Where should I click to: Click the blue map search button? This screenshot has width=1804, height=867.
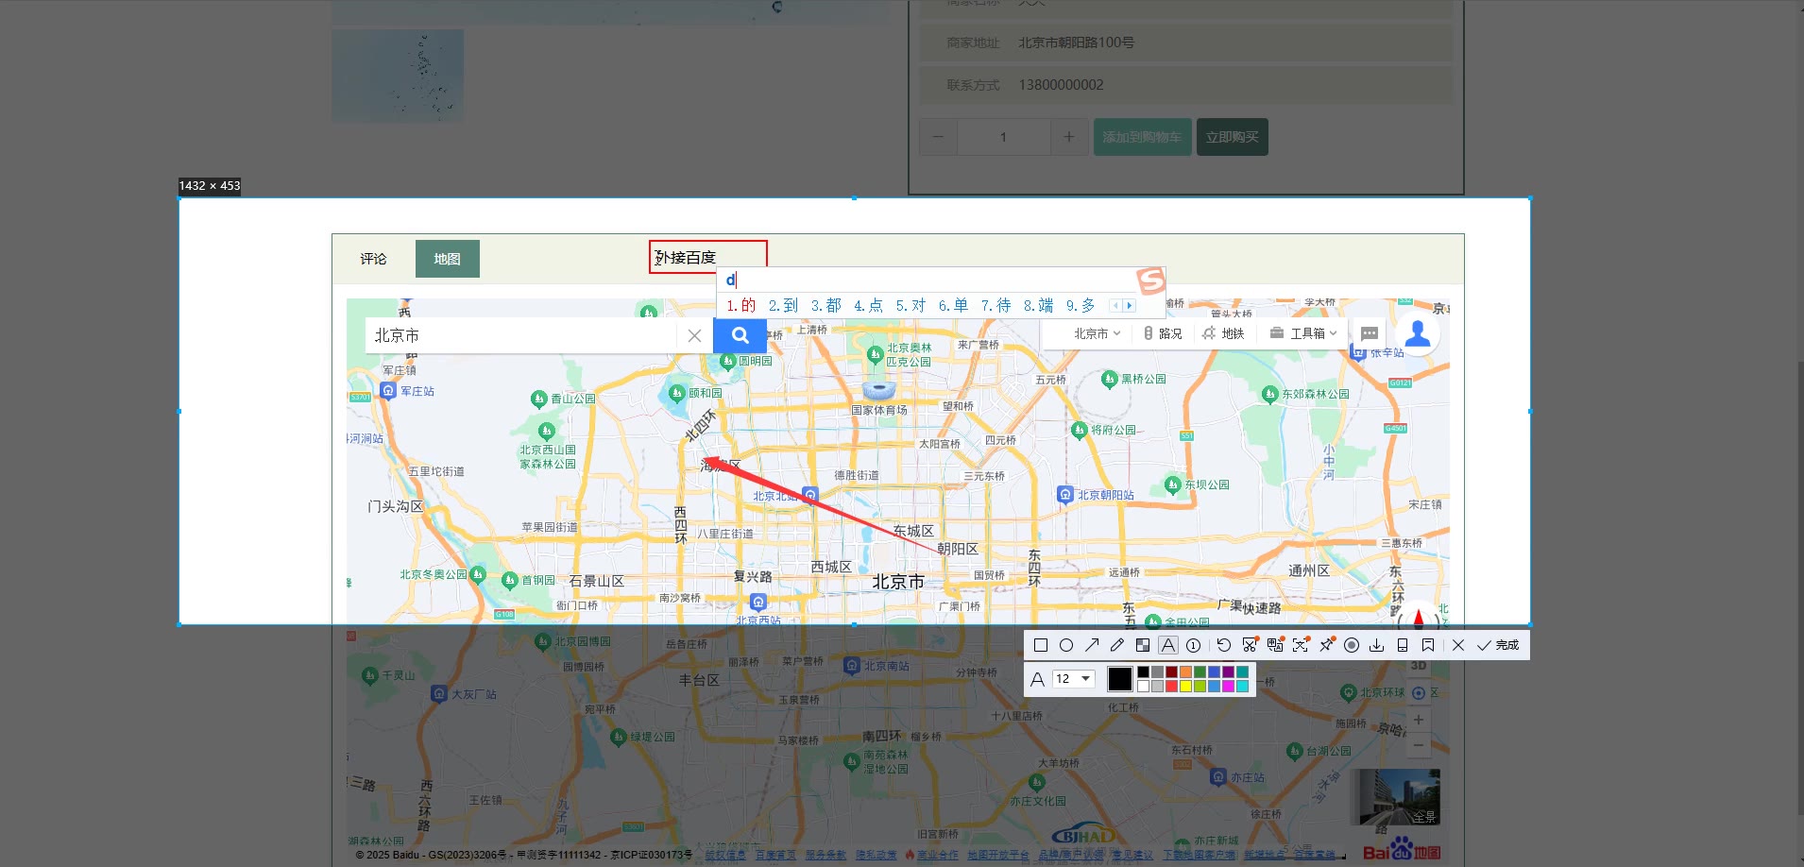point(740,335)
